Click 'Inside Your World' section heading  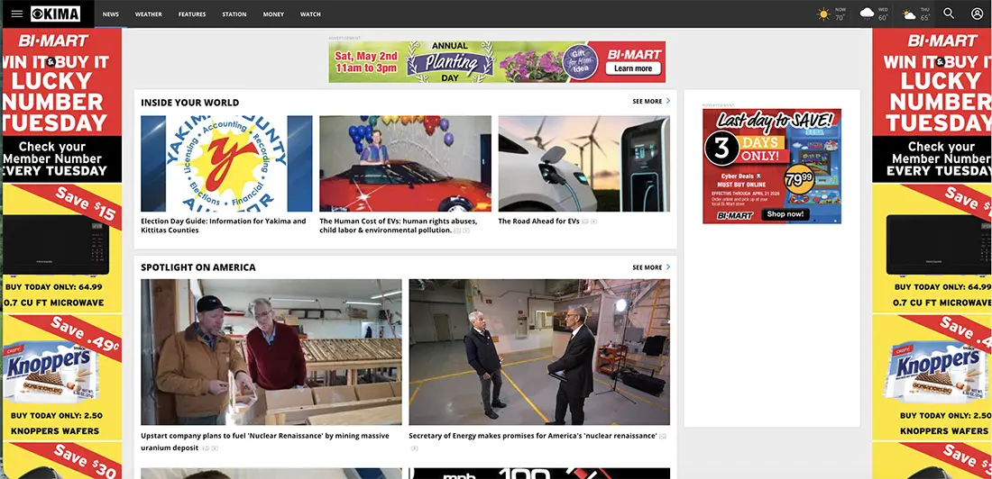189,103
